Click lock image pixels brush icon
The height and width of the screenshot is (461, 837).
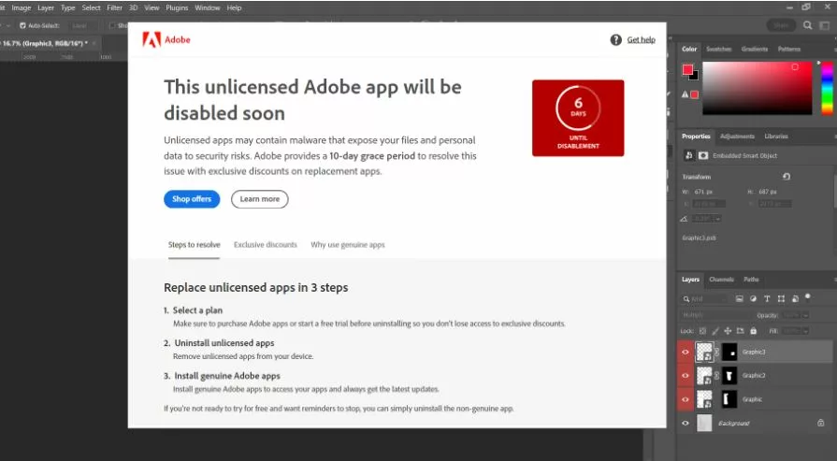(715, 331)
